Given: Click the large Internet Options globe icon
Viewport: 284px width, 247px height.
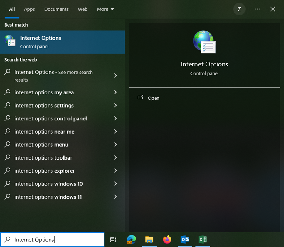Looking at the screenshot, I should pyautogui.click(x=204, y=42).
